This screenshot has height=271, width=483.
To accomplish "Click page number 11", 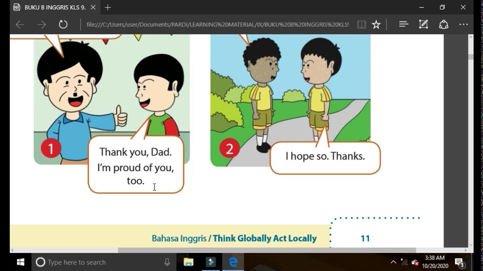I will pyautogui.click(x=365, y=238).
